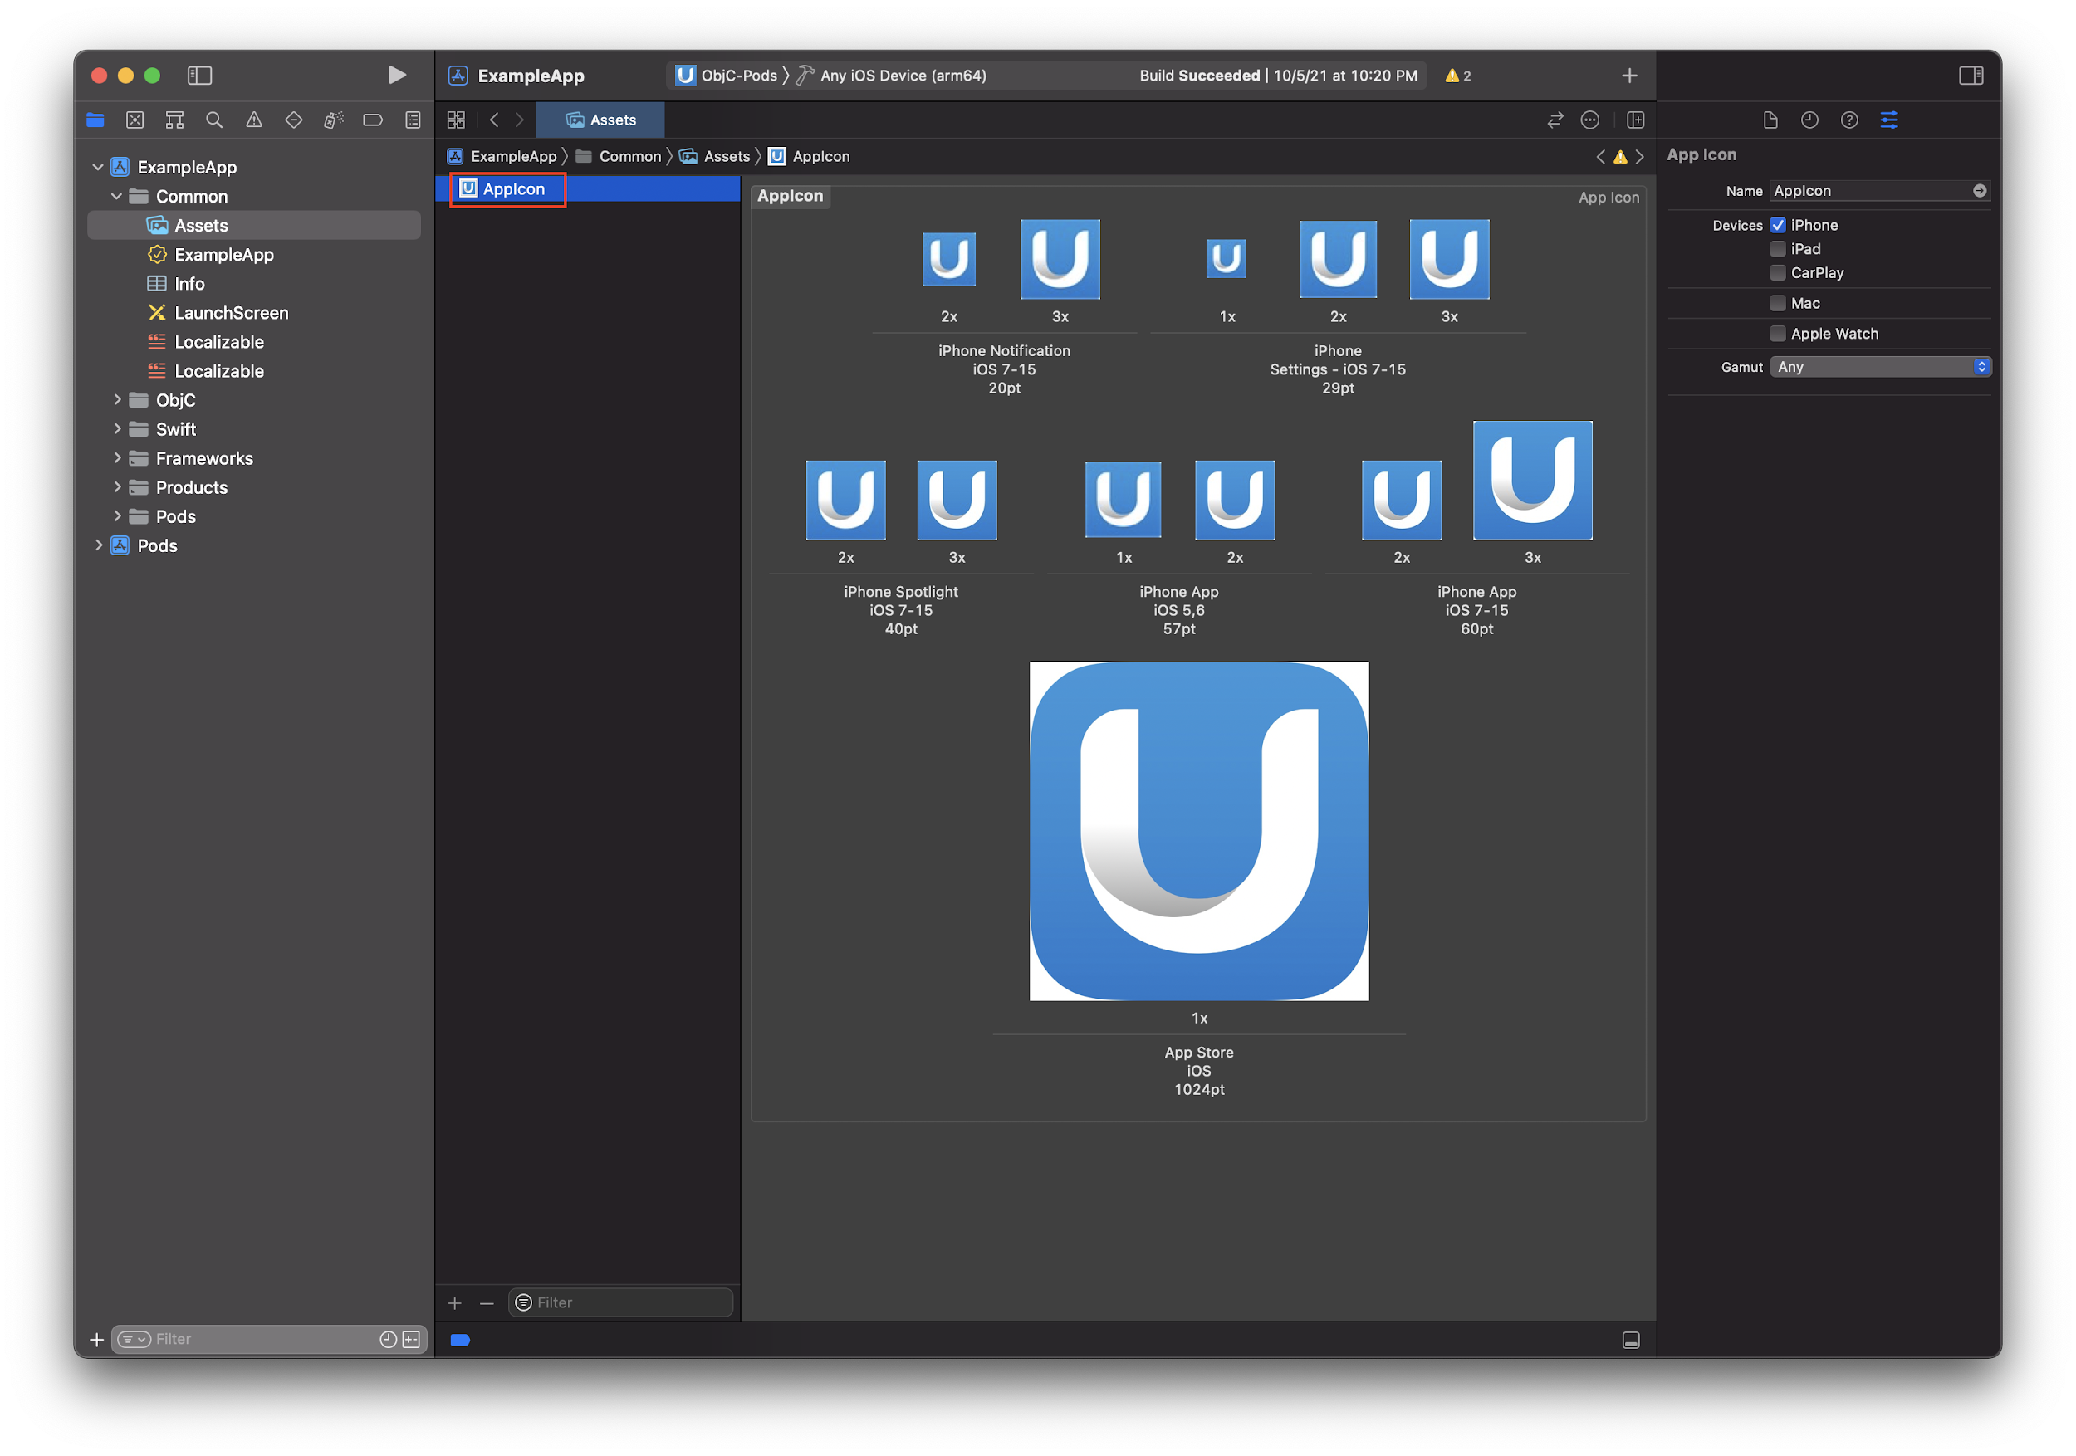This screenshot has width=2076, height=1456.
Task: Open the Quick Help inspector icon
Action: 1849,120
